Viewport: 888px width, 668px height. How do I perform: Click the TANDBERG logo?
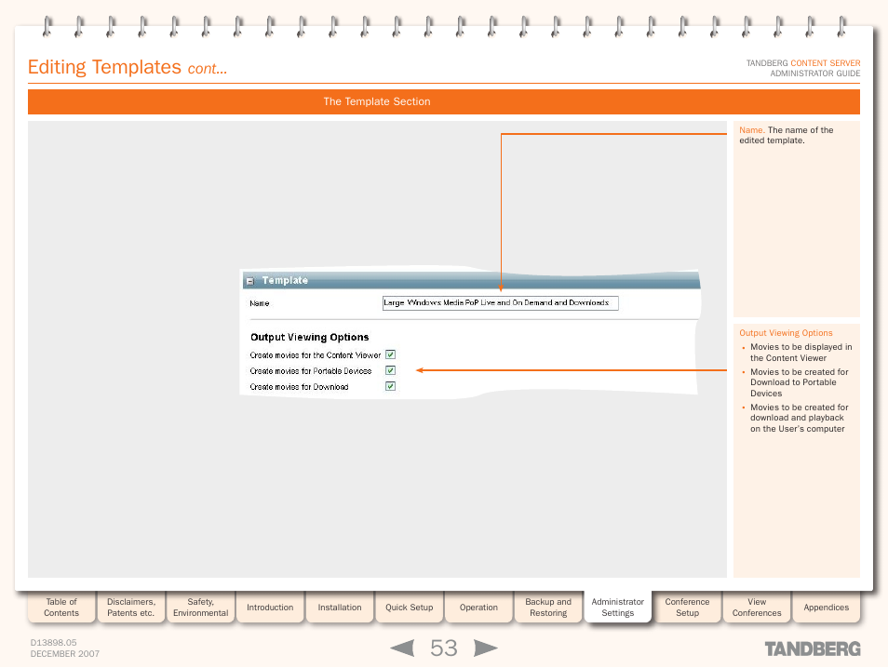point(813,648)
